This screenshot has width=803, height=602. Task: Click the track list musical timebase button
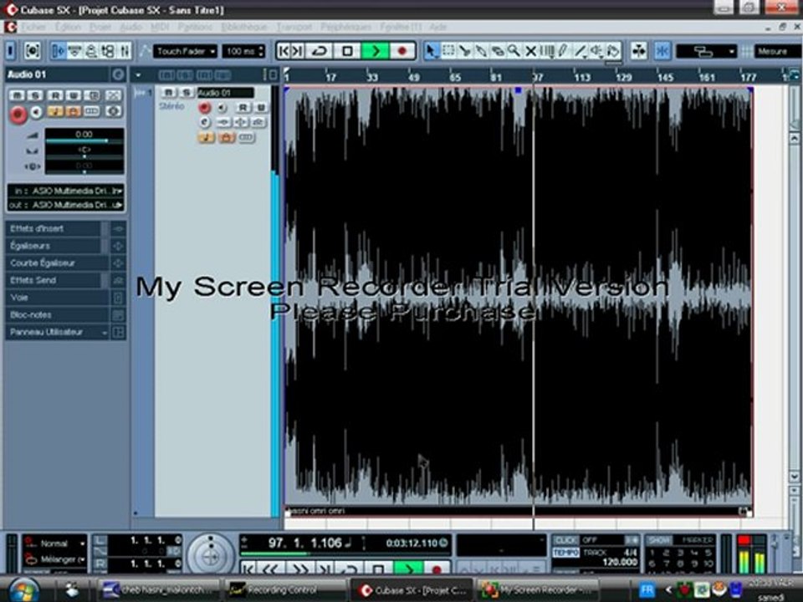pos(207,137)
